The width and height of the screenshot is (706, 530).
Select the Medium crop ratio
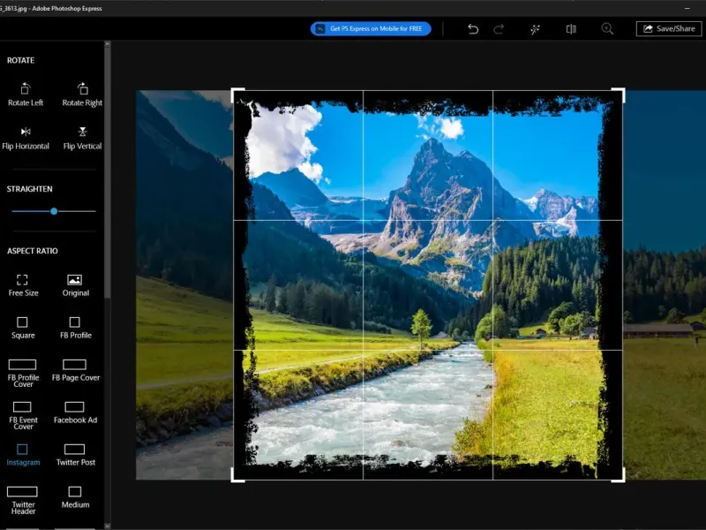pos(75,497)
